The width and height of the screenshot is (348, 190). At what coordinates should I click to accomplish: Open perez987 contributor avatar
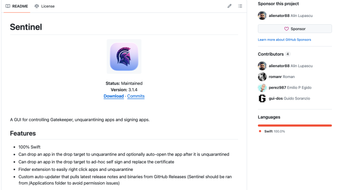pos(262,88)
